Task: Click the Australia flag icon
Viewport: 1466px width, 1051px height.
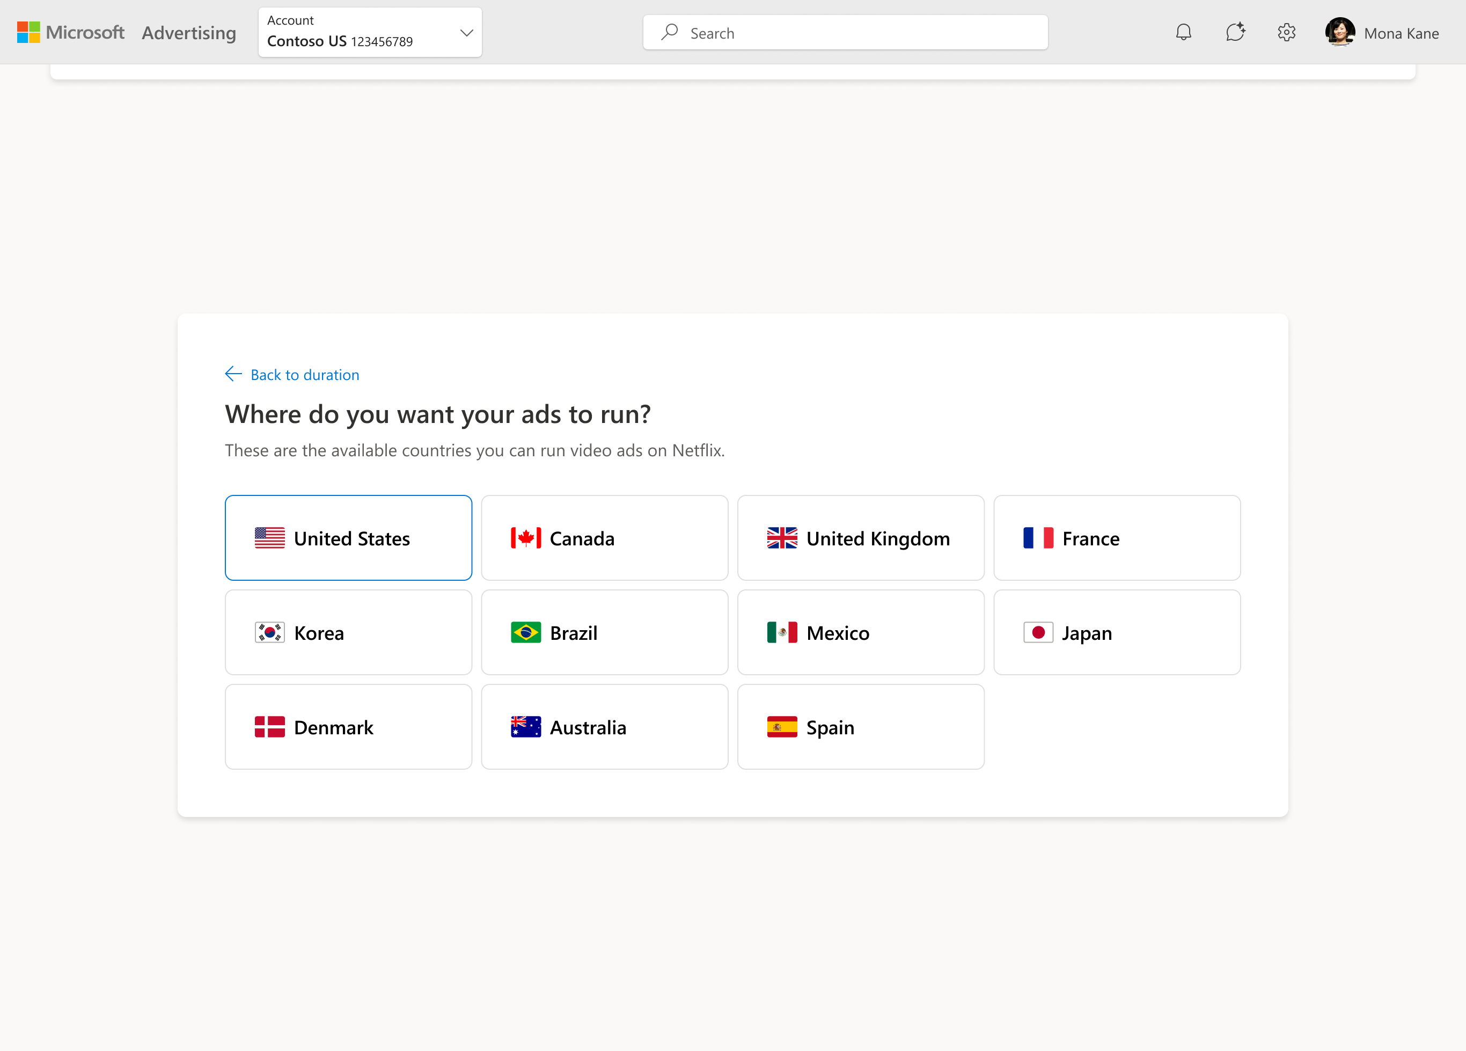Action: pyautogui.click(x=525, y=727)
